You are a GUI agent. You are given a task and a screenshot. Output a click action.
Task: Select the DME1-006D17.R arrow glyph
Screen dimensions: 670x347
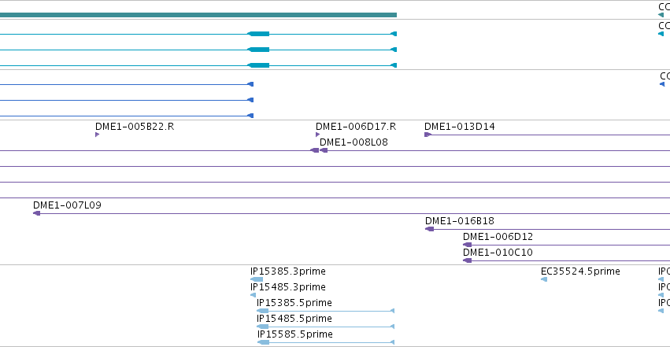(317, 135)
